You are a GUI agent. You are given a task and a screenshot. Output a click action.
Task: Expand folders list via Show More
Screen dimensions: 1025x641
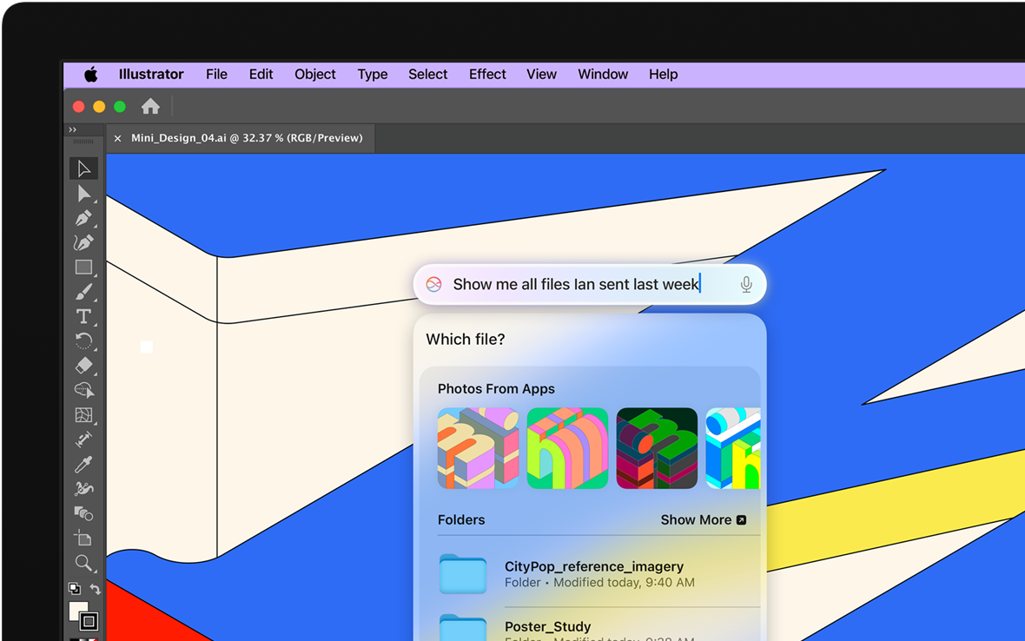point(703,519)
